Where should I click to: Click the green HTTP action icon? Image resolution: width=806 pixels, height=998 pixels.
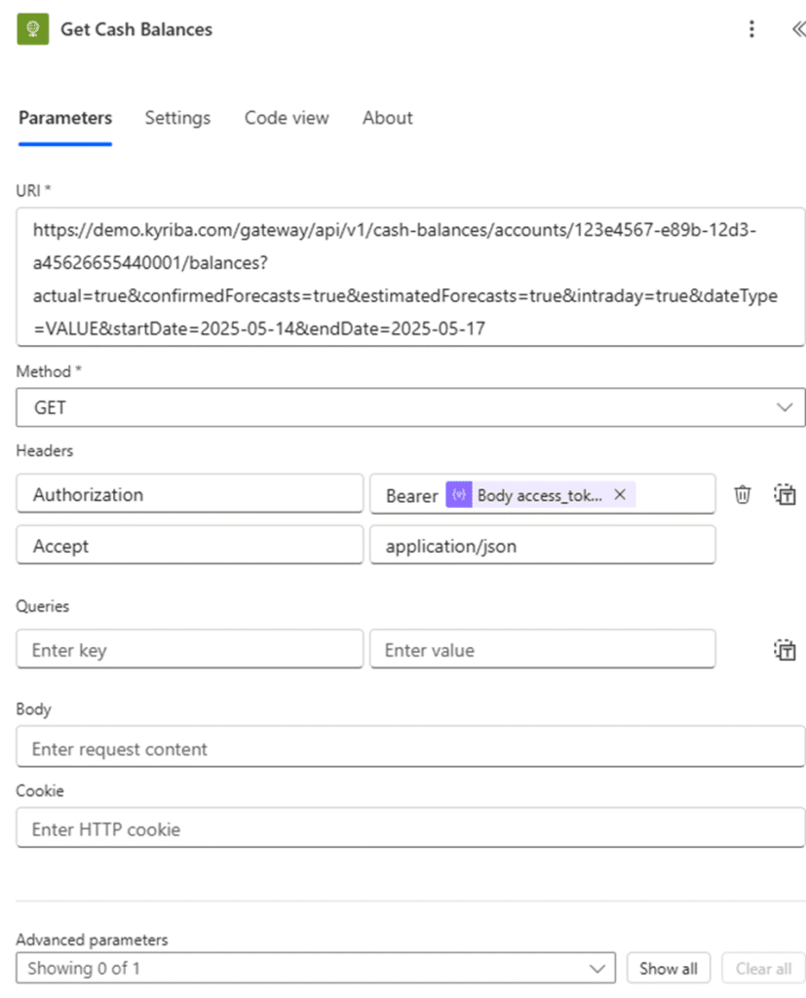click(33, 29)
